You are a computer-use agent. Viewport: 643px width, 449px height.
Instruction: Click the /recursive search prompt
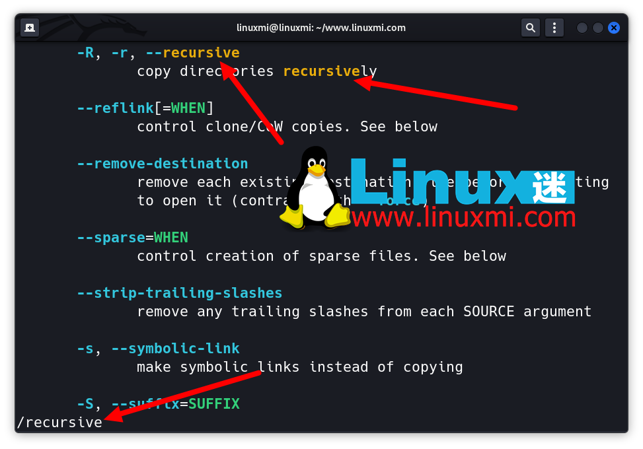(x=59, y=422)
